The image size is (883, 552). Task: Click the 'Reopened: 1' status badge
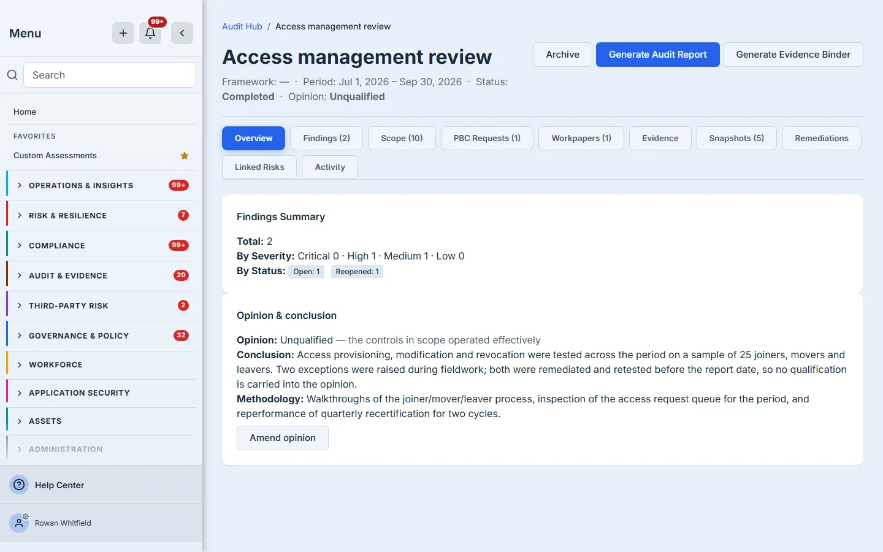(357, 272)
